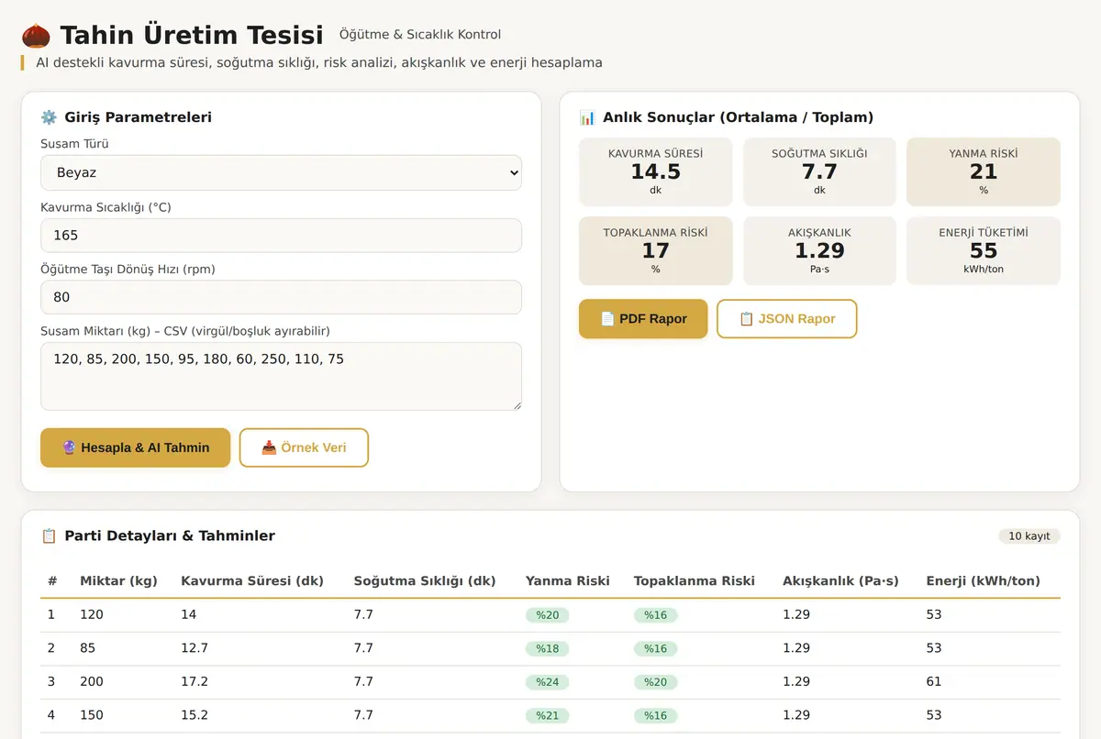
Task: Load sample data with Örnek Veri
Action: pyautogui.click(x=304, y=447)
